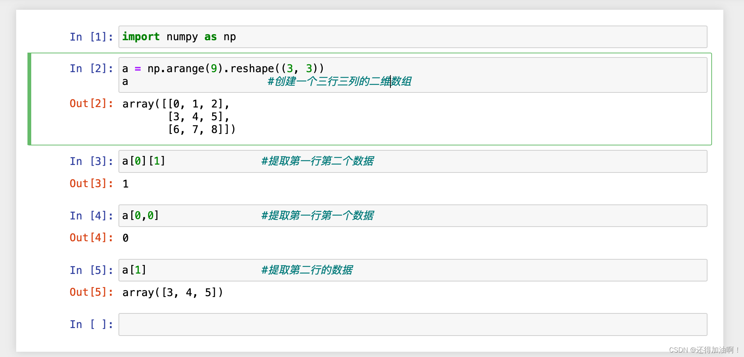Click the Out[4] prompt label
The height and width of the screenshot is (357, 744).
91,237
